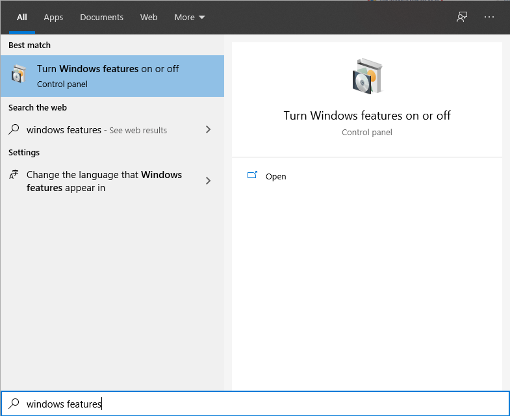This screenshot has width=510, height=416.
Task: Expand the language setting result chevron
Action: 208,181
